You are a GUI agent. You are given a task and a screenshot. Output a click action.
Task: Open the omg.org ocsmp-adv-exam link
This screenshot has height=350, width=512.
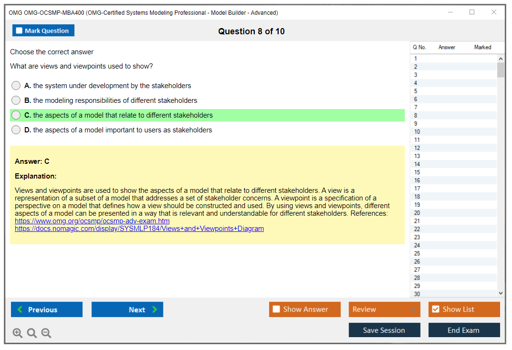point(92,221)
